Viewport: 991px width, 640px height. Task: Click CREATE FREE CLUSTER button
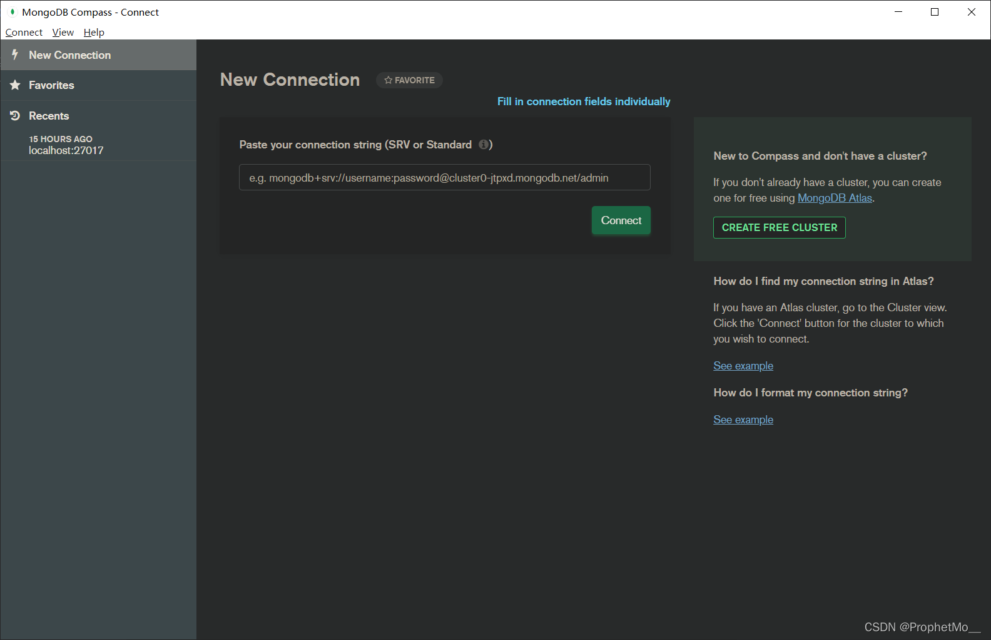coord(780,228)
